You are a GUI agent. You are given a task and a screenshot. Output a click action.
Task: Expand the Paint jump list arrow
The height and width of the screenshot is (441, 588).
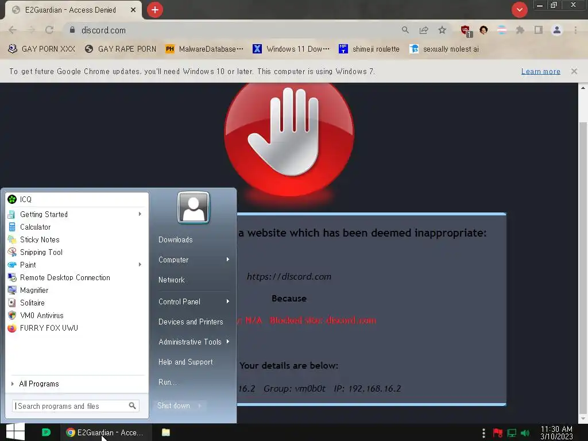(x=140, y=265)
